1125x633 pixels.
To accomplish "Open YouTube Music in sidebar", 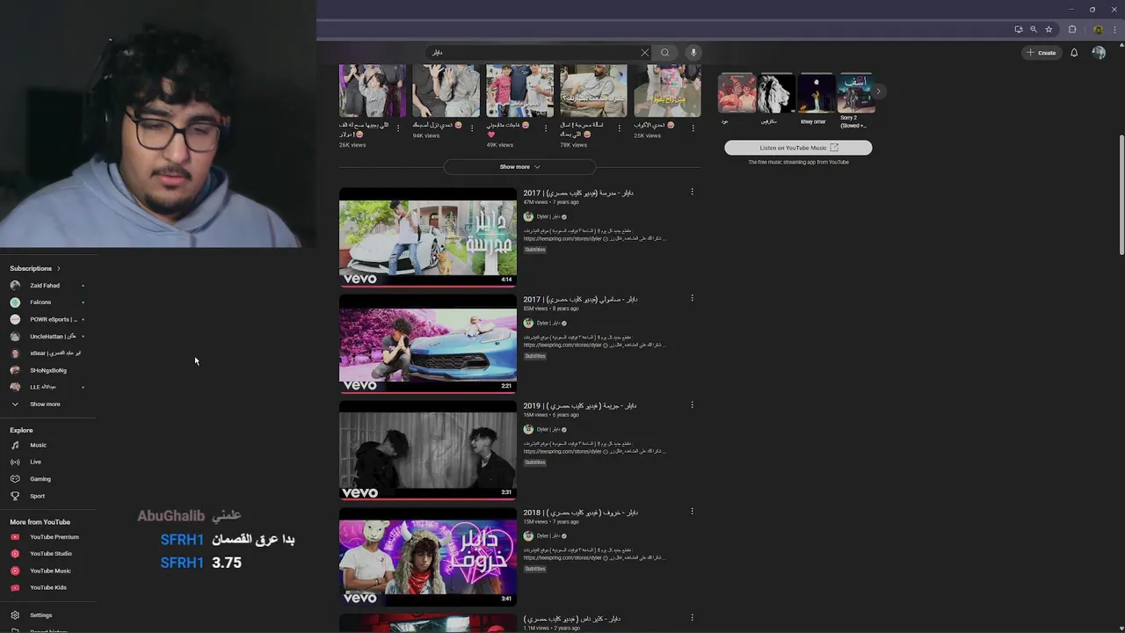I will click(48, 571).
